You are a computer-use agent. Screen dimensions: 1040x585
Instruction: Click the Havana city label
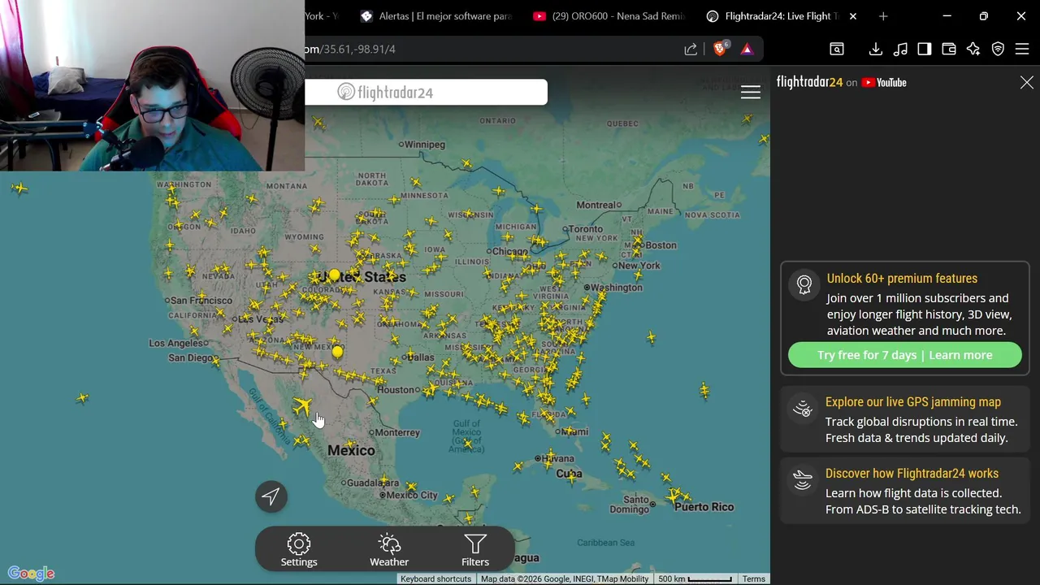pyautogui.click(x=558, y=459)
